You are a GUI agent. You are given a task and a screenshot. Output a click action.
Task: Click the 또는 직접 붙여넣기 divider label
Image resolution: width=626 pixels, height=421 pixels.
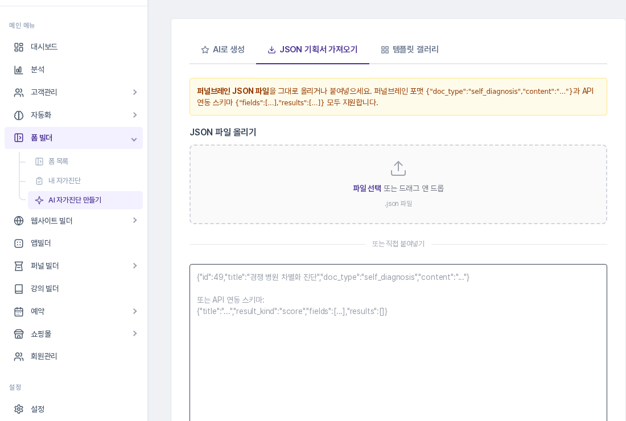(398, 244)
